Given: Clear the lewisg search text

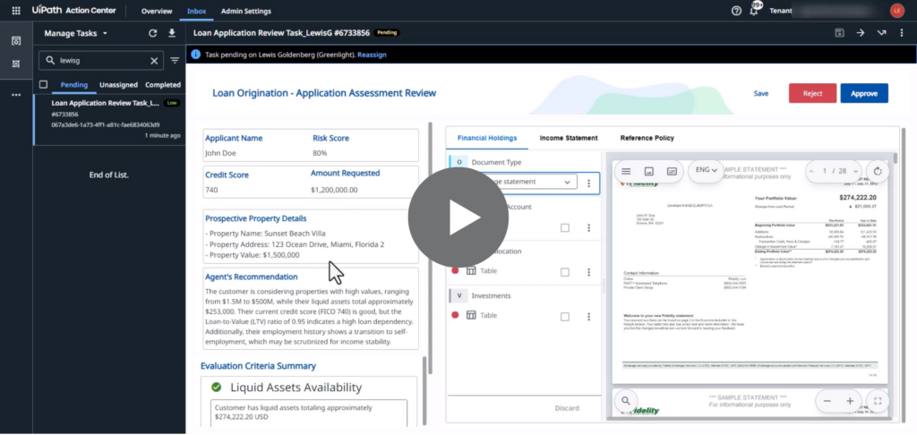Looking at the screenshot, I should pos(154,61).
